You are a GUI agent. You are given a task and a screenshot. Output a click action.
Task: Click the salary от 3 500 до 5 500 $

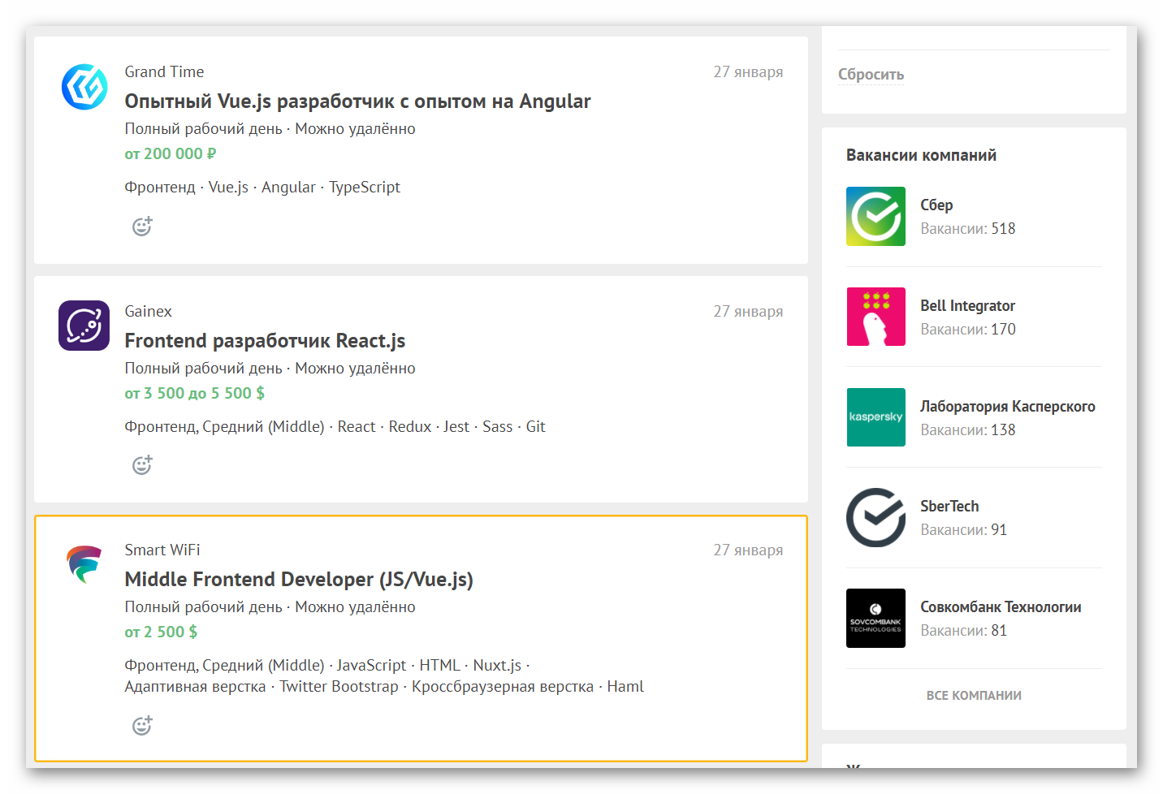195,394
